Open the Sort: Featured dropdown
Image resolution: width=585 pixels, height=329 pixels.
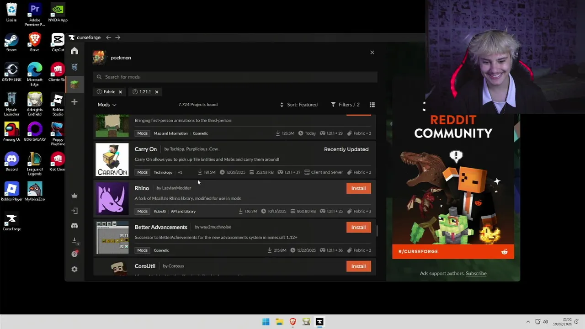[298, 105]
